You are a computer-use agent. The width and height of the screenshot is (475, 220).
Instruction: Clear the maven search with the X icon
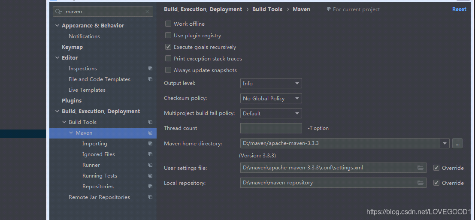[147, 12]
